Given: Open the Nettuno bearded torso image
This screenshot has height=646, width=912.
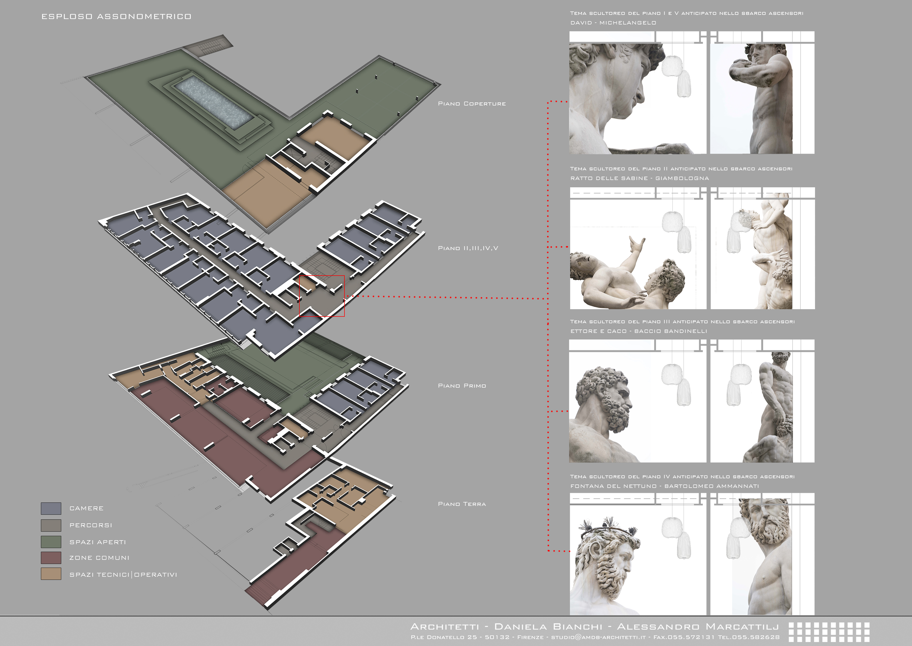Looking at the screenshot, I should coord(762,554).
